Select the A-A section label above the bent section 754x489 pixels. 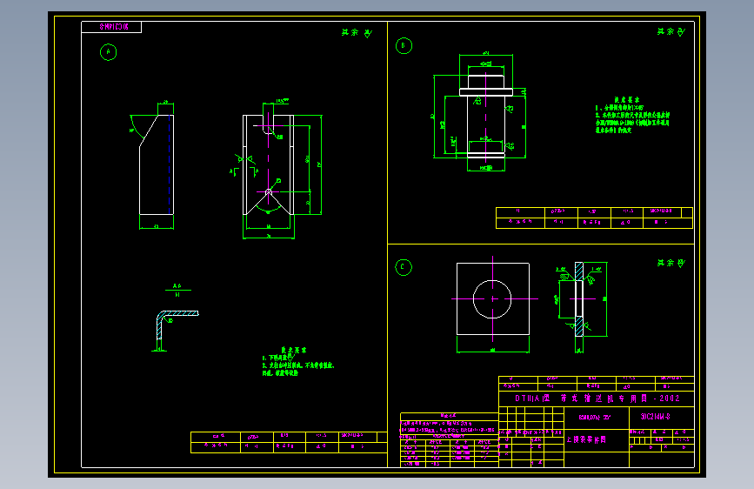tap(177, 290)
